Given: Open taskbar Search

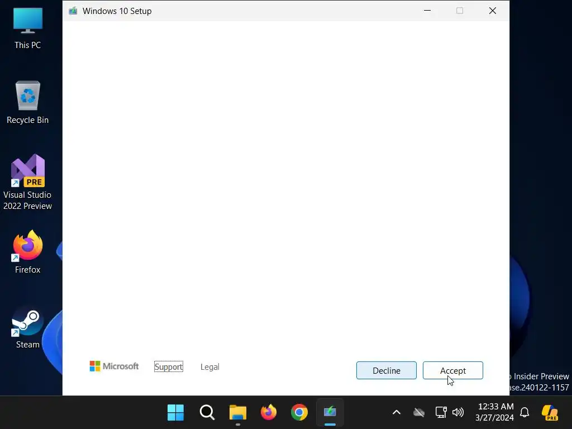Looking at the screenshot, I should pyautogui.click(x=207, y=413).
